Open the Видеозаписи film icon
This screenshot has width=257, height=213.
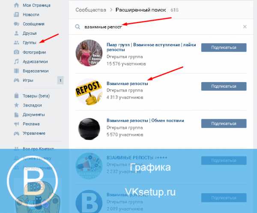coord(16,71)
